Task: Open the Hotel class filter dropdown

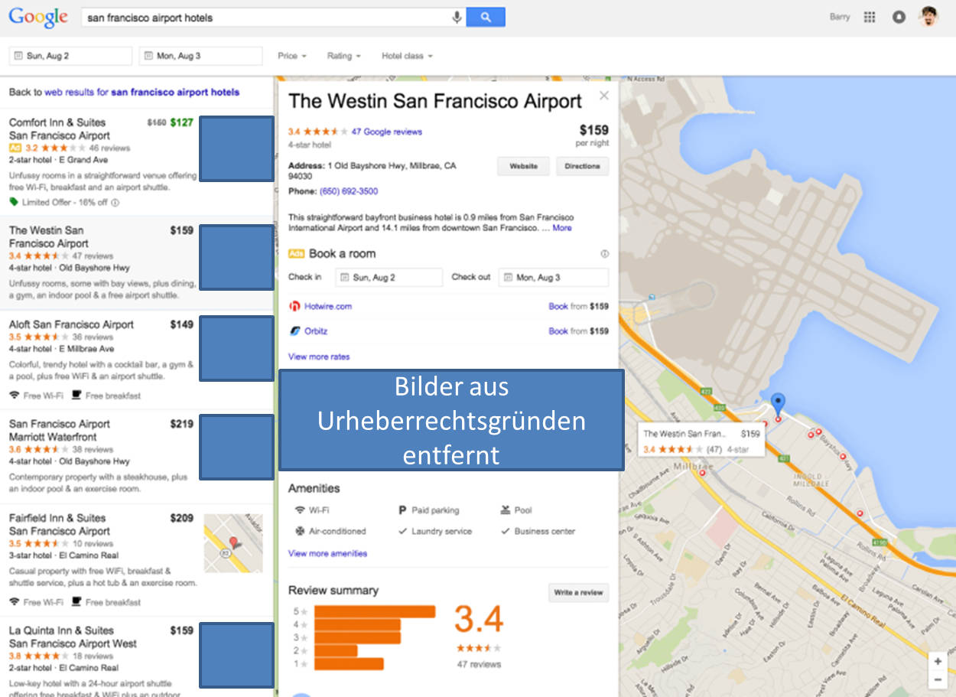Action: [406, 55]
